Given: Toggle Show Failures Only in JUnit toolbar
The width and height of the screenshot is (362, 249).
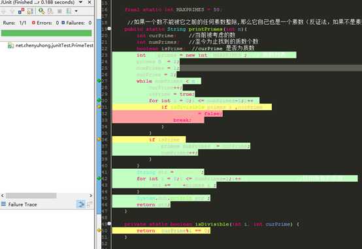Looking at the screenshot, I should (x=22, y=11).
